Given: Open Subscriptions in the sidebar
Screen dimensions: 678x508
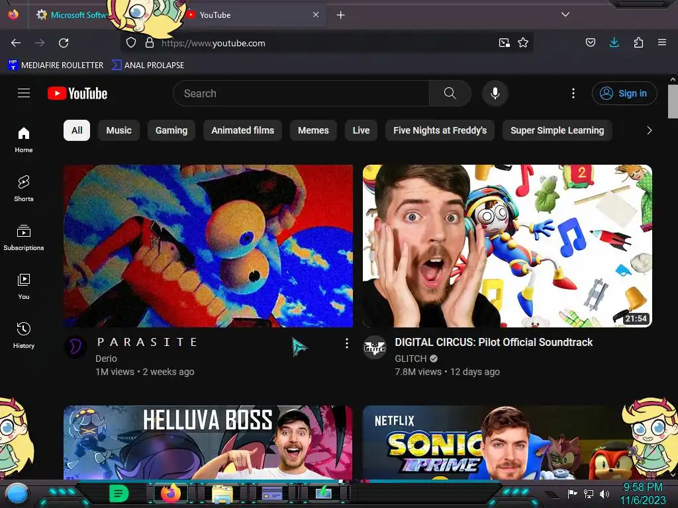Looking at the screenshot, I should click(24, 237).
